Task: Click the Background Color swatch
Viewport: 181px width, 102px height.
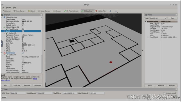Action: 23,21
